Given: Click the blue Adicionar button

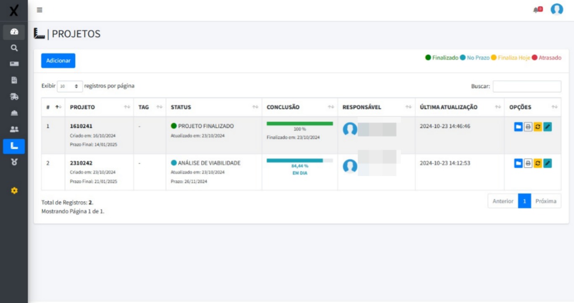Looking at the screenshot, I should tap(58, 60).
